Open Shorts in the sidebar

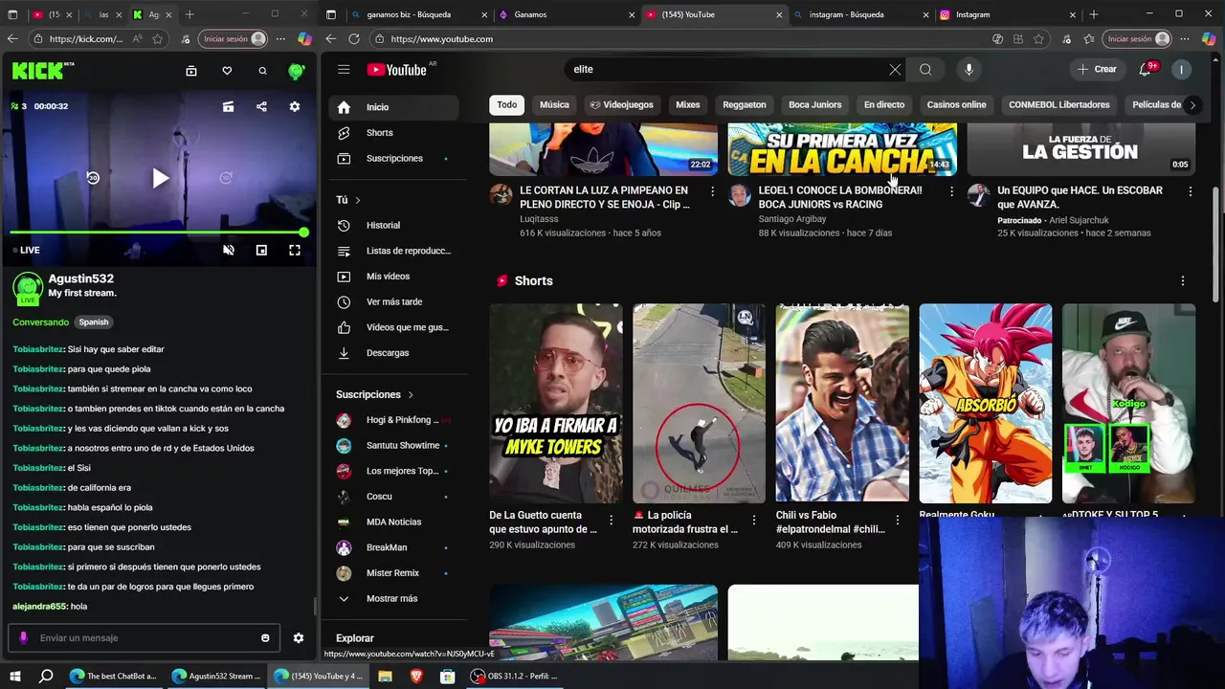(395, 133)
